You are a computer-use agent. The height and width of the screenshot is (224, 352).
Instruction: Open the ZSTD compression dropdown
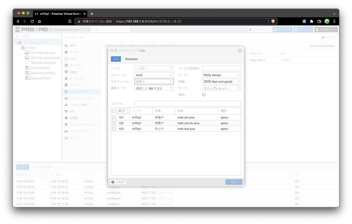(222, 82)
